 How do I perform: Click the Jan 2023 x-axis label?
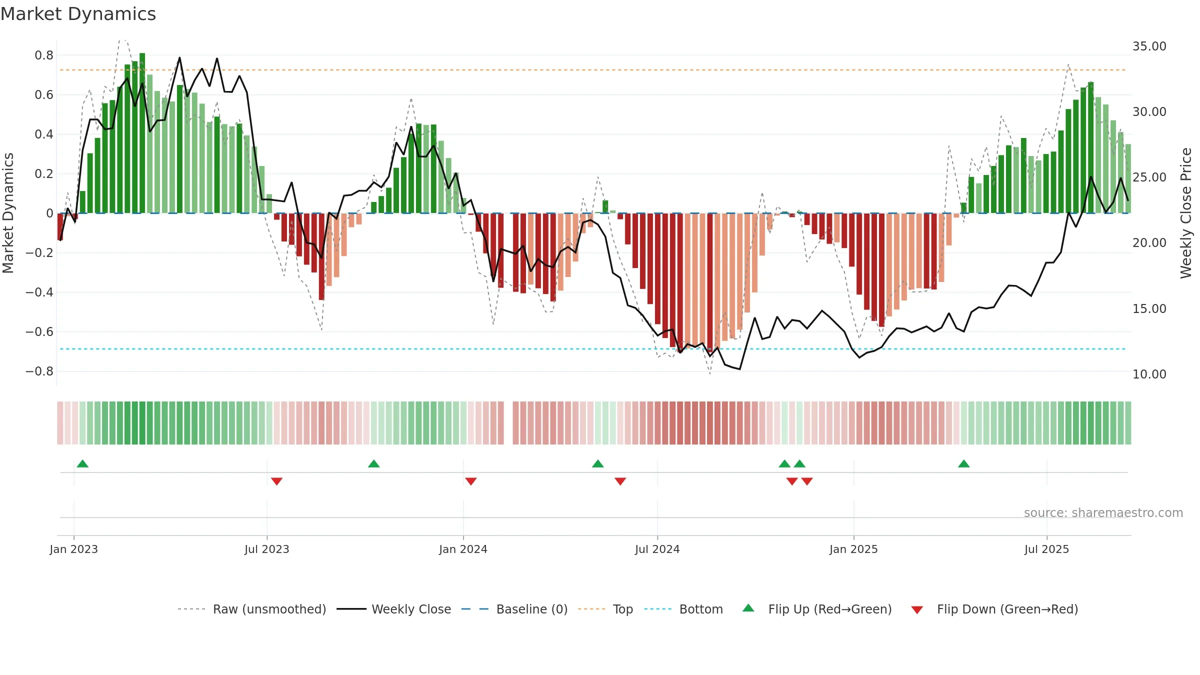[74, 549]
